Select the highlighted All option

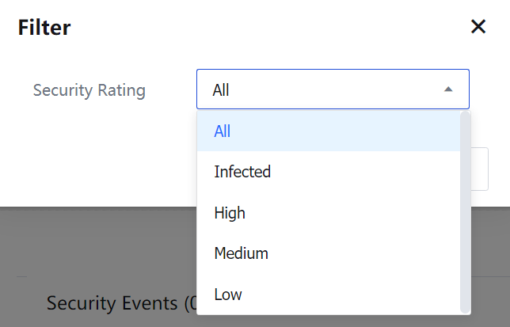(223, 131)
